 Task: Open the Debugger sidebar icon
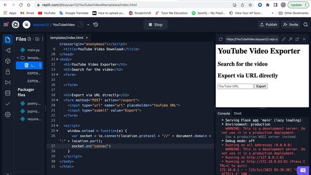pos(8,82)
